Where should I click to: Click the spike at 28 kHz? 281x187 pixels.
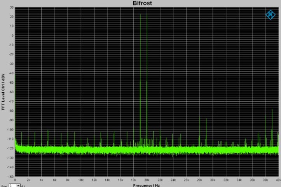(x=199, y=131)
